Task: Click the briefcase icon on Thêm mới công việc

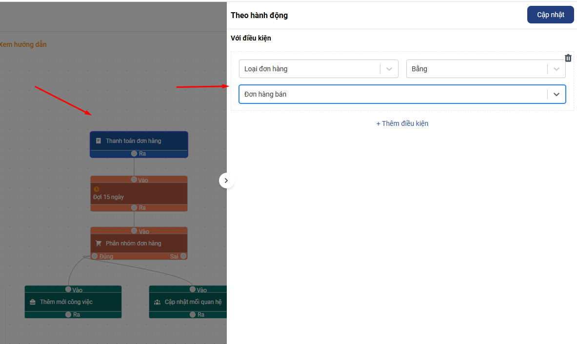Action: coord(33,302)
